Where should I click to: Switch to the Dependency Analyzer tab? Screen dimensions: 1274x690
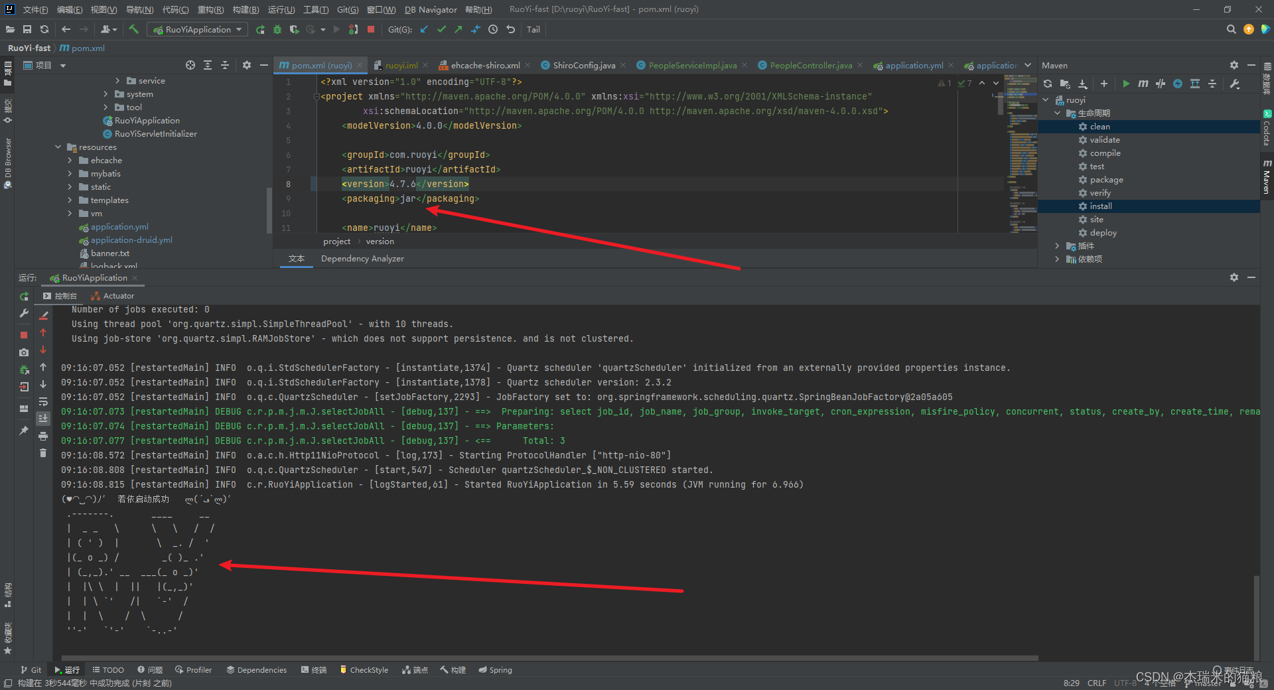362,259
